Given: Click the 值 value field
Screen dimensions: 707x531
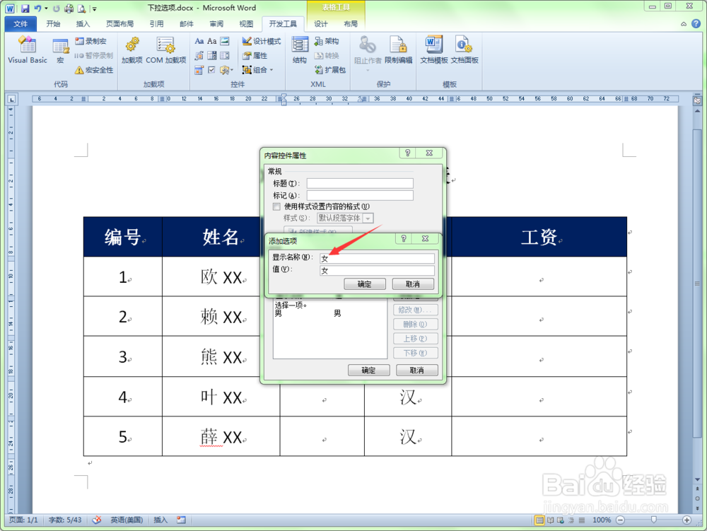Looking at the screenshot, I should [x=377, y=271].
